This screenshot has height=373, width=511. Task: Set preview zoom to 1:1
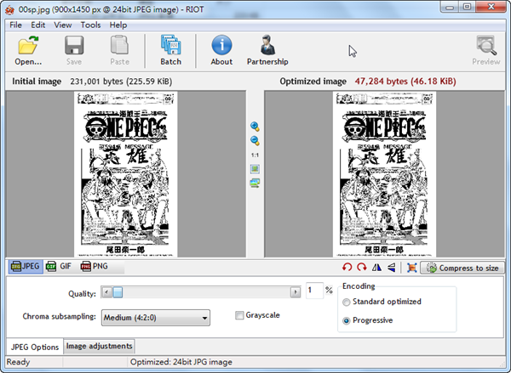(x=255, y=155)
